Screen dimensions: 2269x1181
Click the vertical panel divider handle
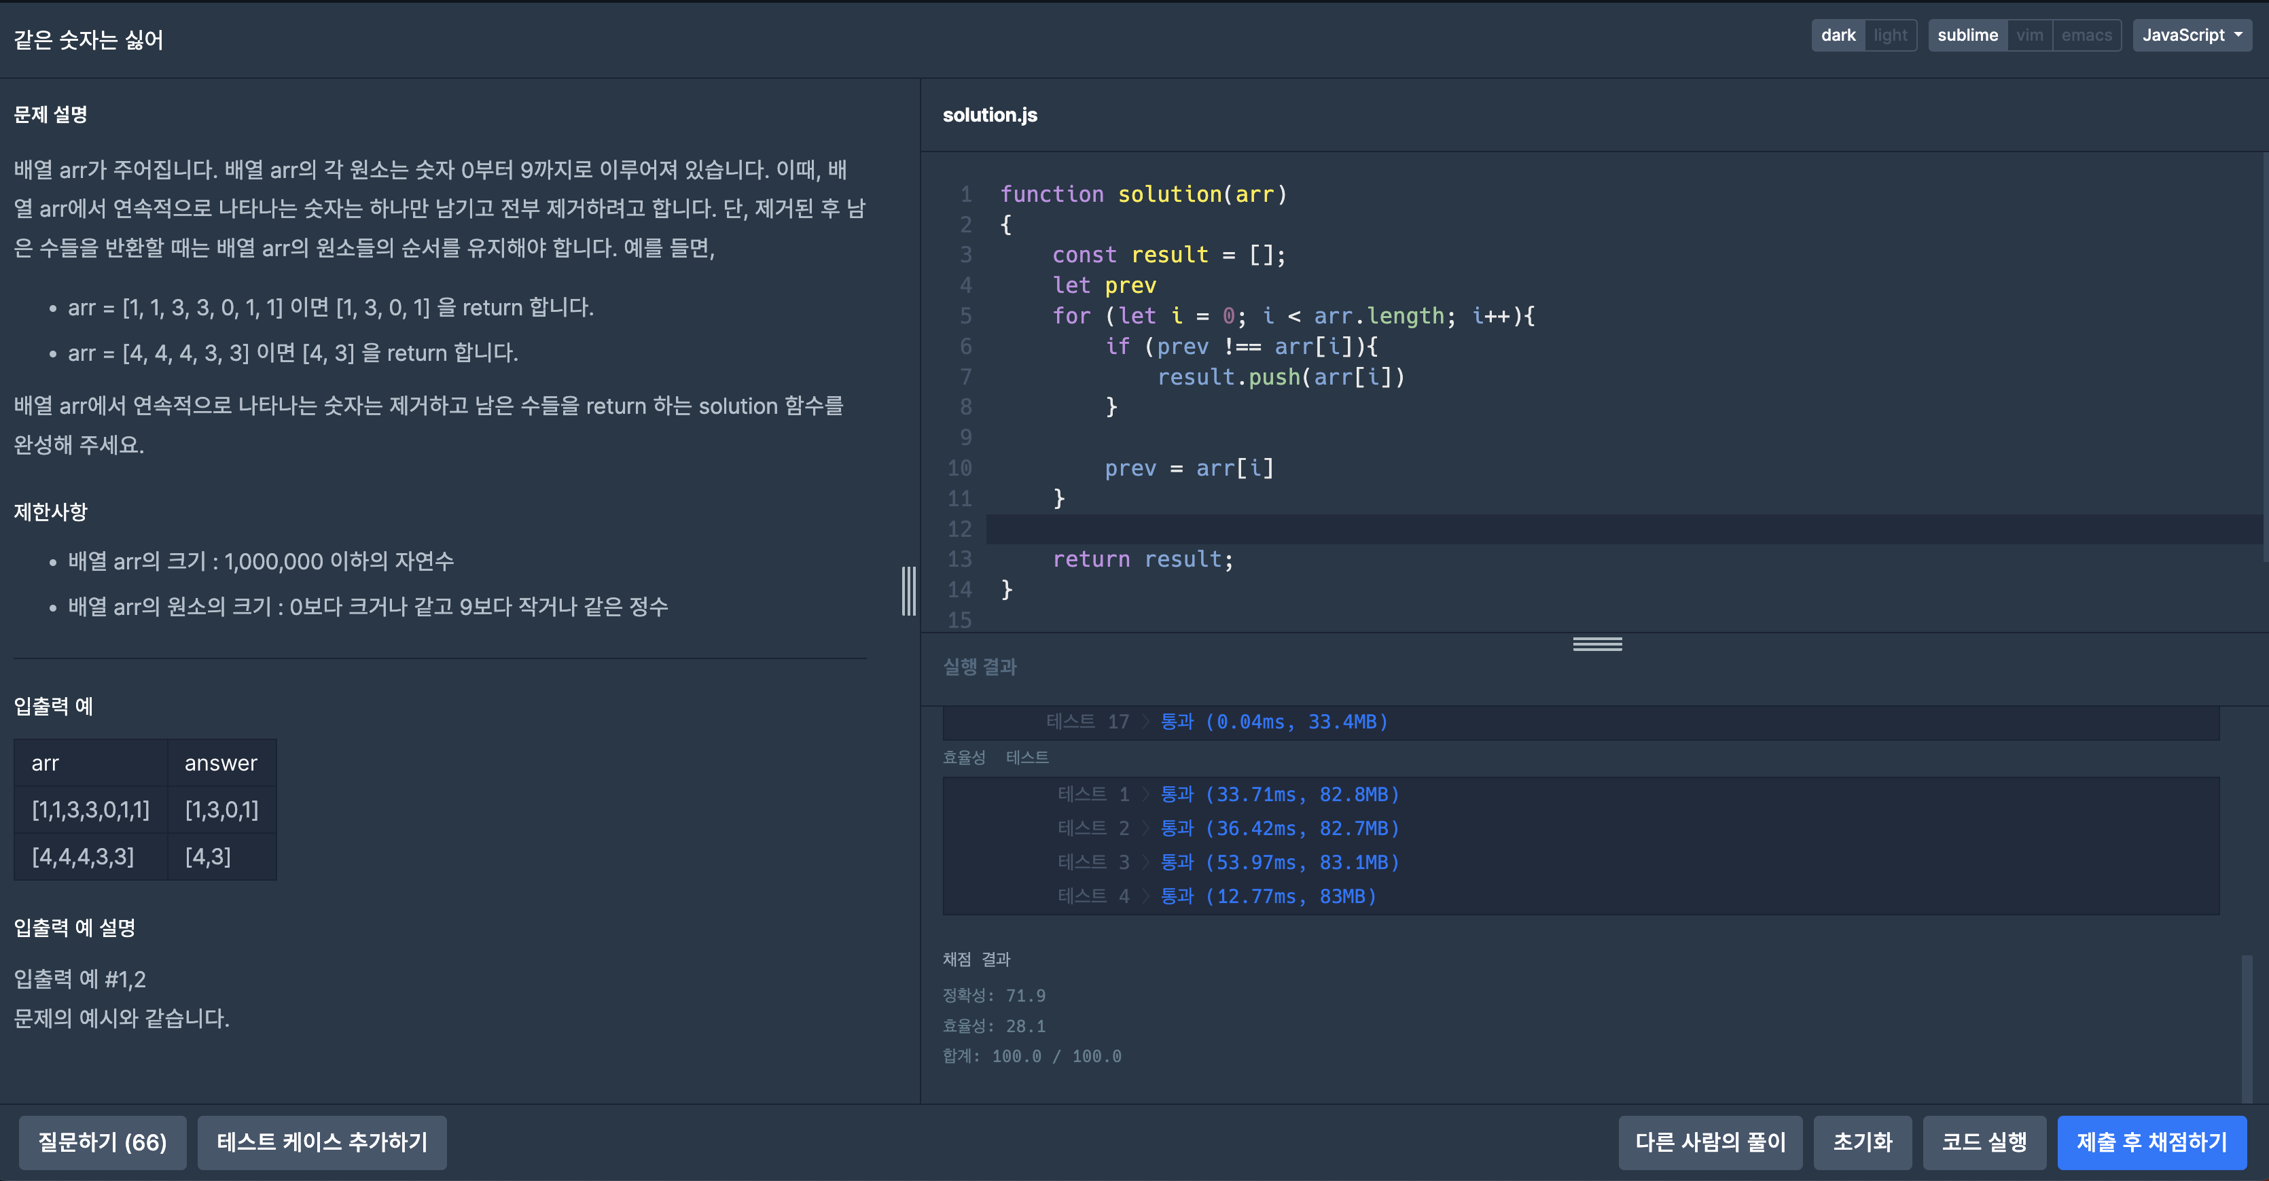(x=909, y=591)
